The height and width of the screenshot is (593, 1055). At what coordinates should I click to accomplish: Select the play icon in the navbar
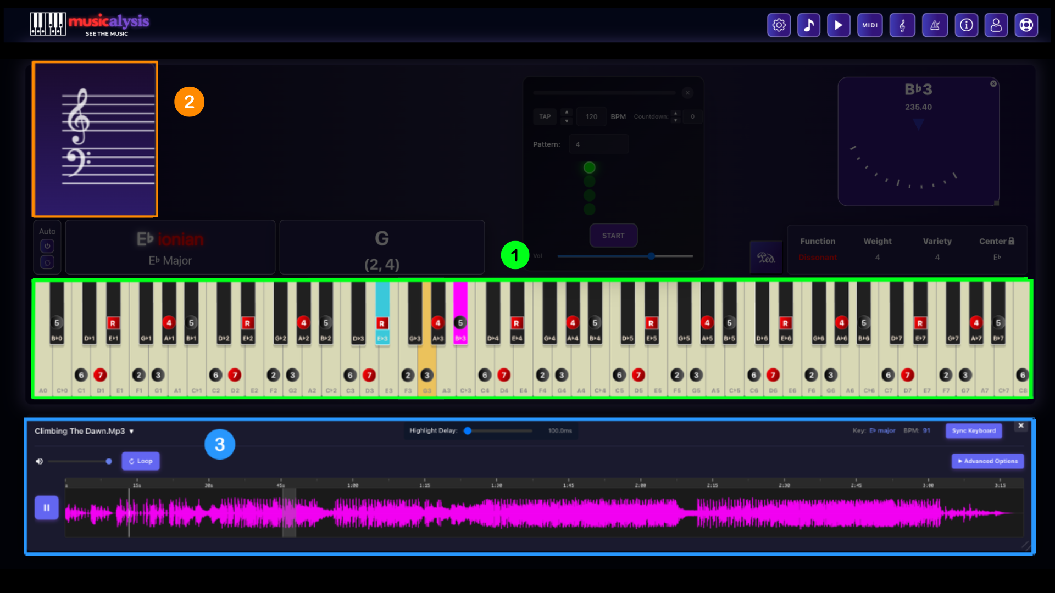coord(838,25)
